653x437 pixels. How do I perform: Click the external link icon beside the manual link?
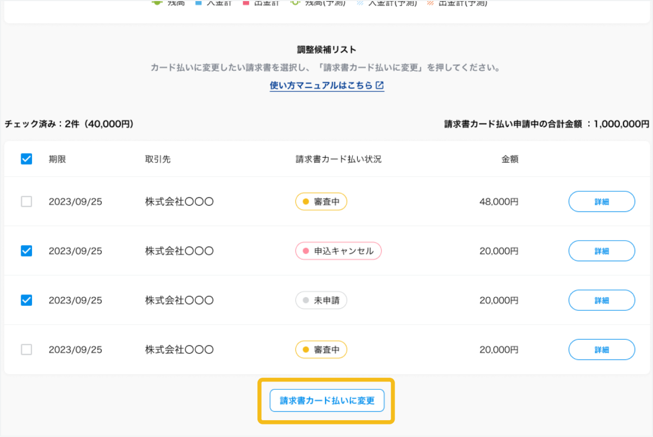380,85
